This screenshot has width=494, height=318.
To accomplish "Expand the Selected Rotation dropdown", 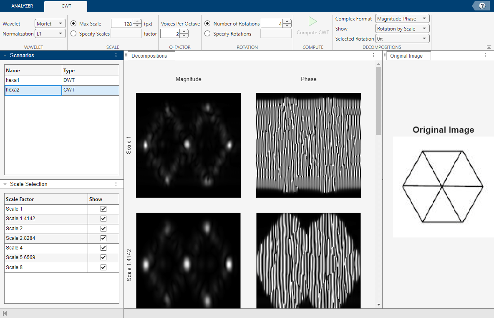I will coord(402,39).
